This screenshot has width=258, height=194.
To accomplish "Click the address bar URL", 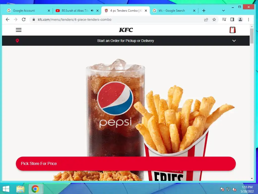I will tap(75, 19).
